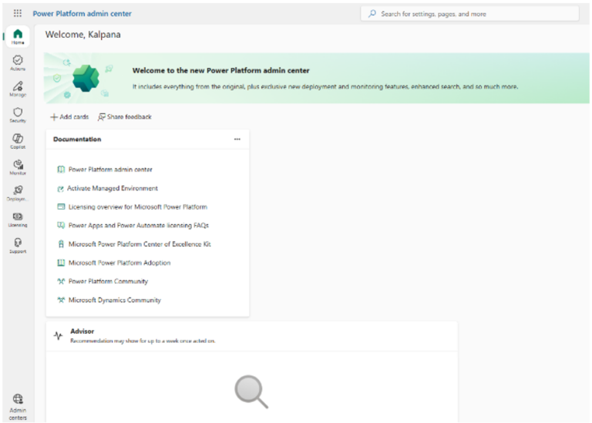The width and height of the screenshot is (592, 423).
Task: Click the Advisor pulse icon
Action: 58,335
